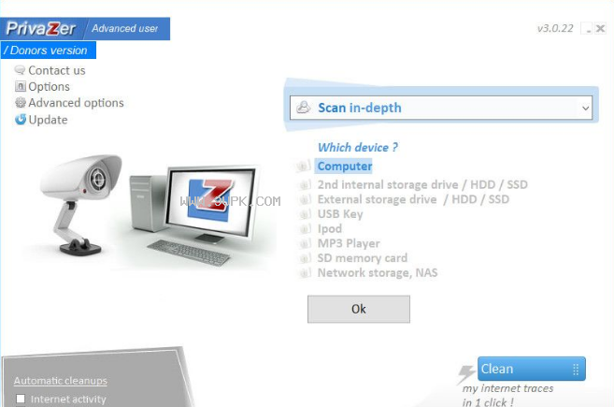Choose SD memory card device

[x=363, y=258]
